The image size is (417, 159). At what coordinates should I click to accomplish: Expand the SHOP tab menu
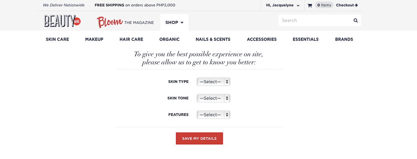pos(174,23)
